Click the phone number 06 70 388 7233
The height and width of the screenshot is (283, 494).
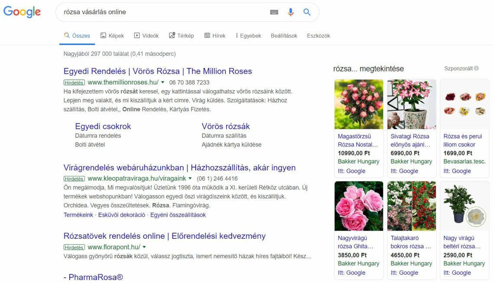pos(189,83)
